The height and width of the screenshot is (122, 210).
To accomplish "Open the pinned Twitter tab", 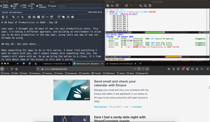I will tap(18, 63).
